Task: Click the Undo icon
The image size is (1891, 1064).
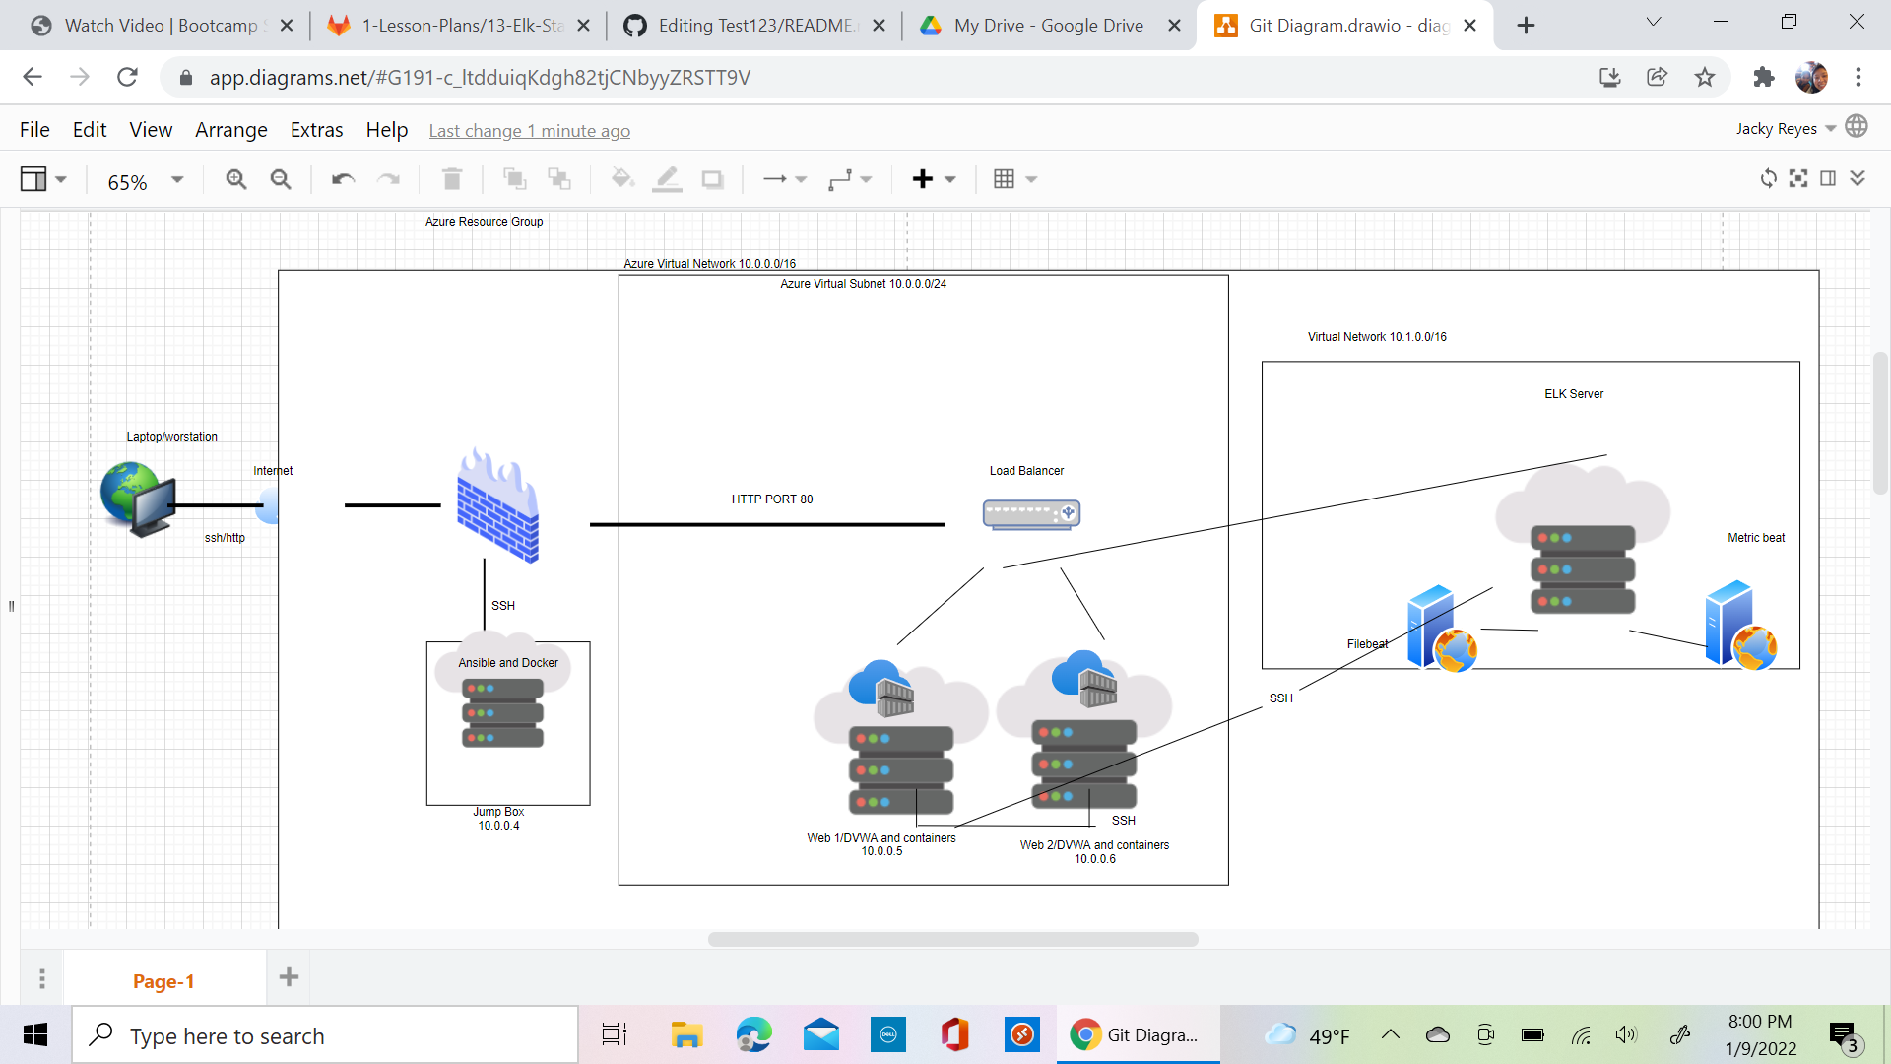Action: [342, 179]
